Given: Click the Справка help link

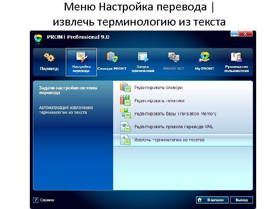Looking at the screenshot, I should [x=47, y=200].
